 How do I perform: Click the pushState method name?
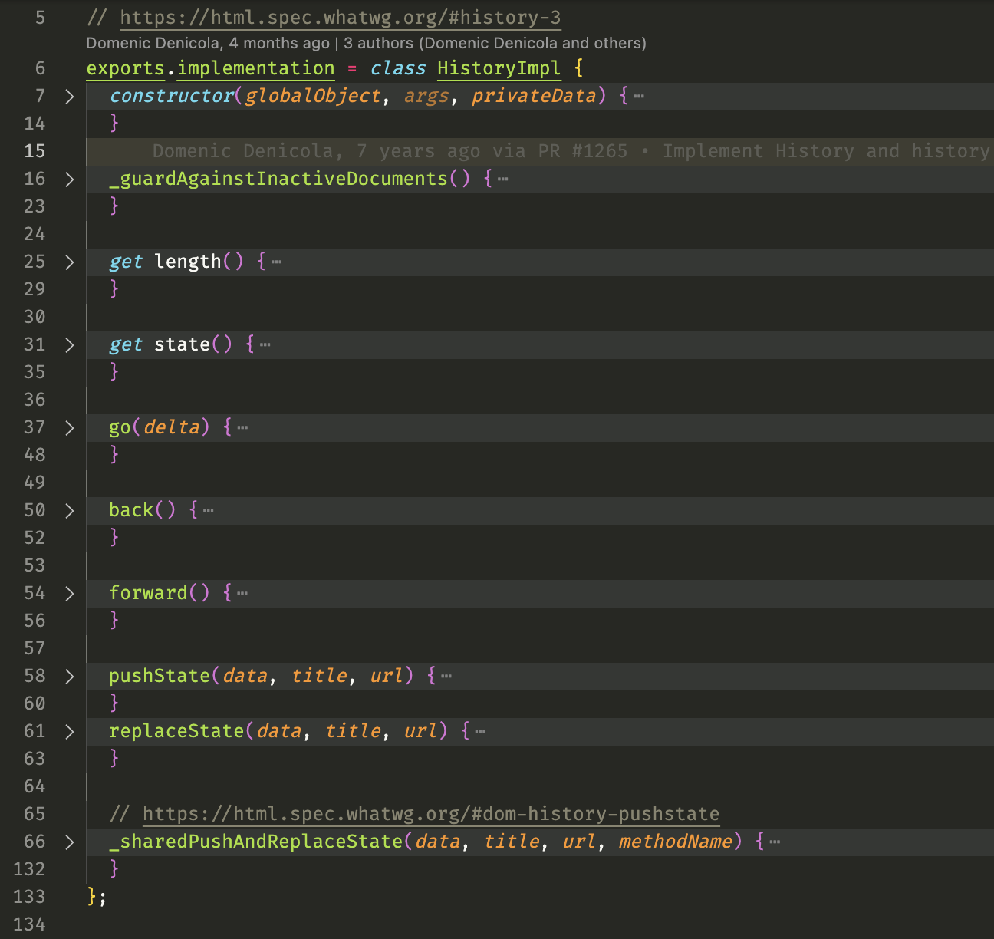[160, 676]
